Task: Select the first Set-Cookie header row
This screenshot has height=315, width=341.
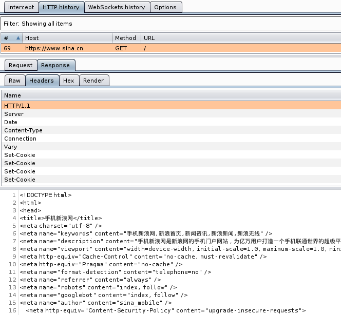Action: pos(171,154)
